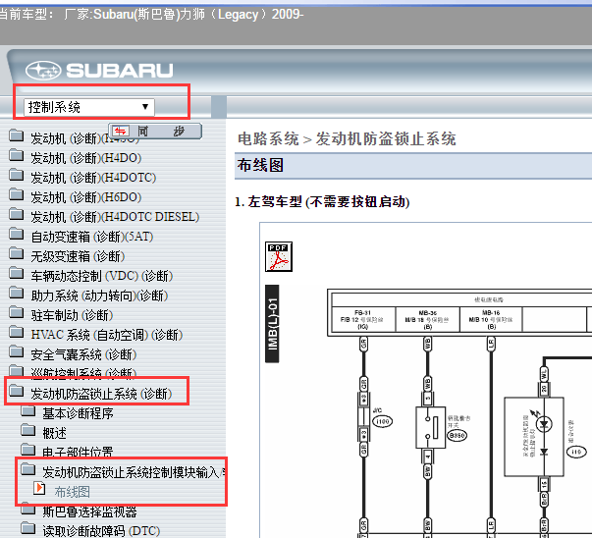Open folder icon for 驻车制动 (诊断)
Screen dimensions: 592x538
point(17,312)
